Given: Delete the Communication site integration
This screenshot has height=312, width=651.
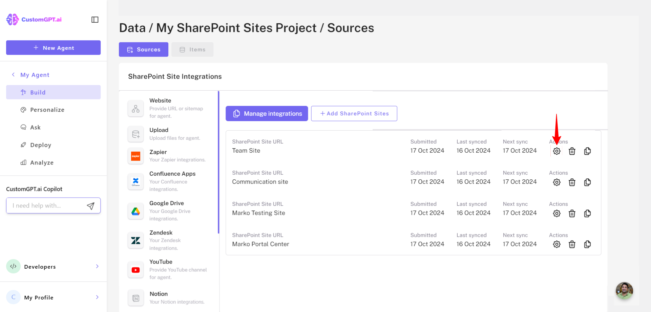Looking at the screenshot, I should coord(572,182).
